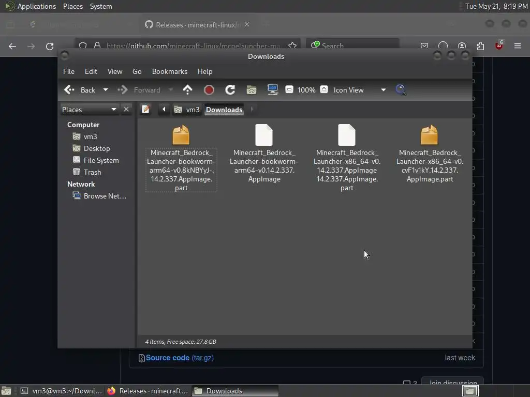Open the uBlock Origin extension icon
Image resolution: width=530 pixels, height=397 pixels.
pos(499,46)
